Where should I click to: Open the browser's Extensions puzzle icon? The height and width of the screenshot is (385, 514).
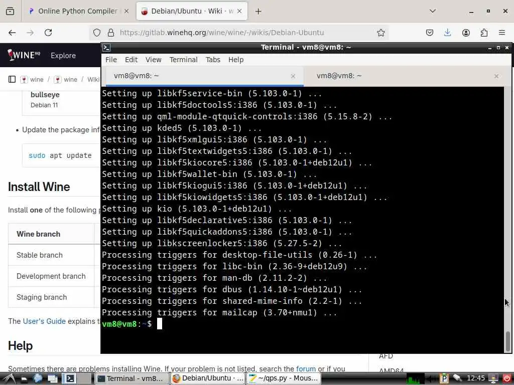(x=484, y=33)
